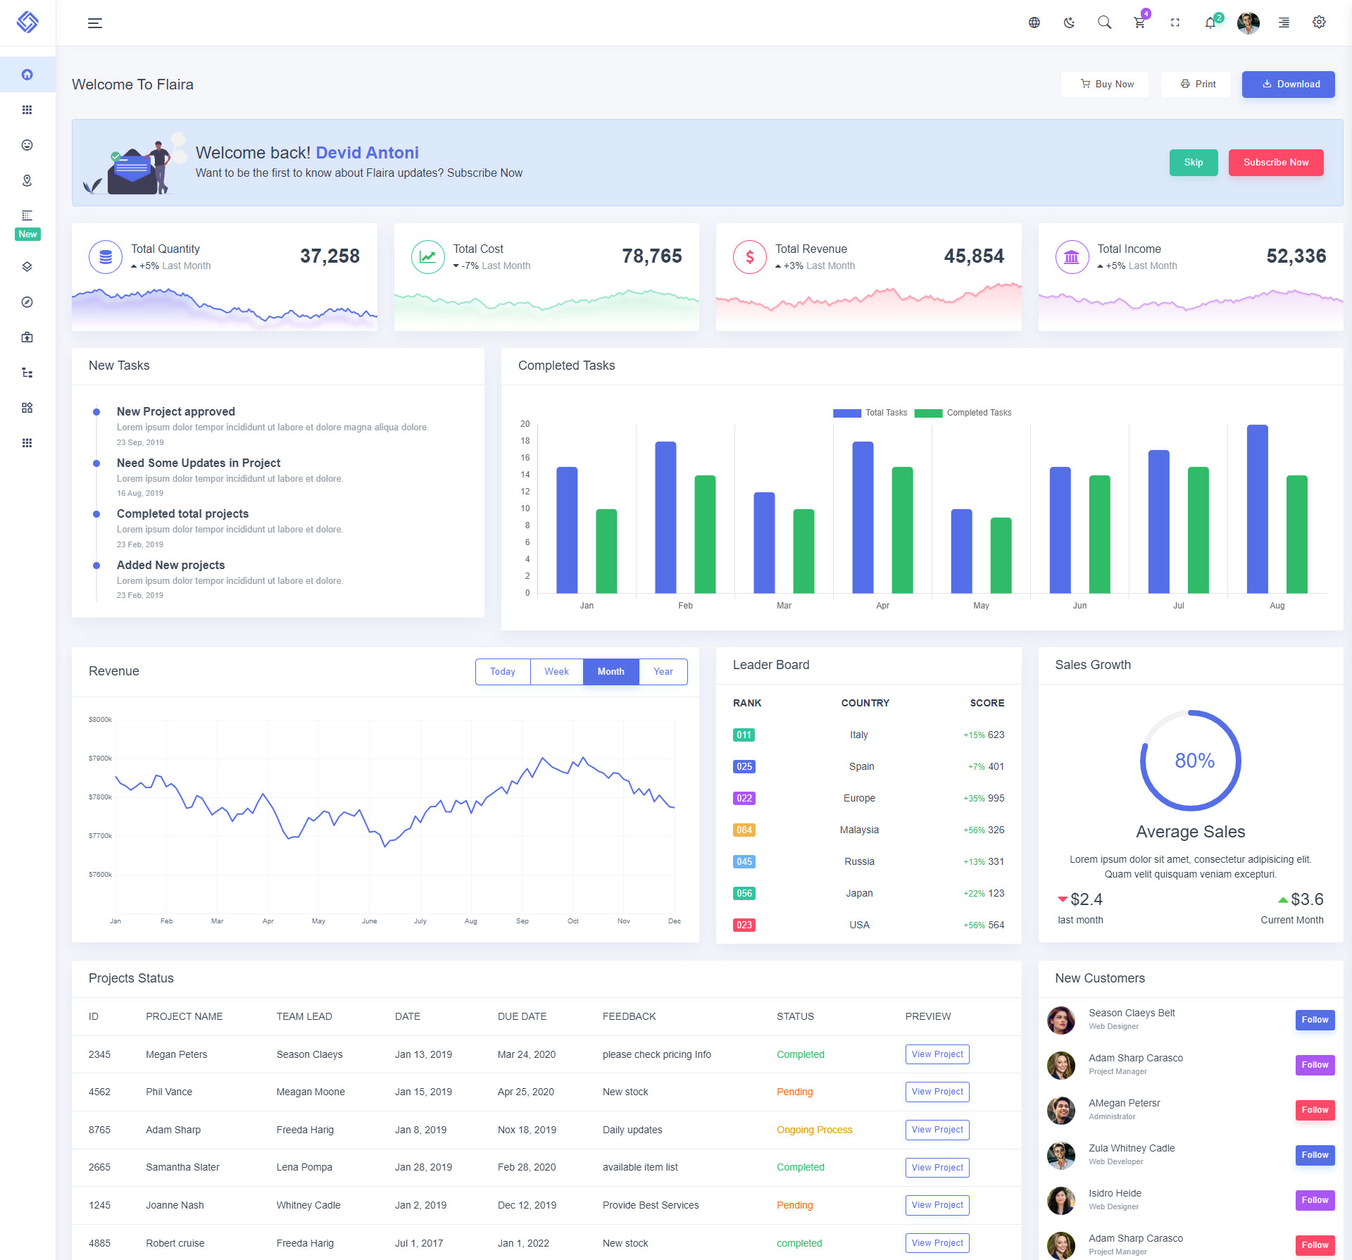Expand the layers stack sidebar menu
Viewport: 1352px width, 1260px height.
pyautogui.click(x=27, y=267)
